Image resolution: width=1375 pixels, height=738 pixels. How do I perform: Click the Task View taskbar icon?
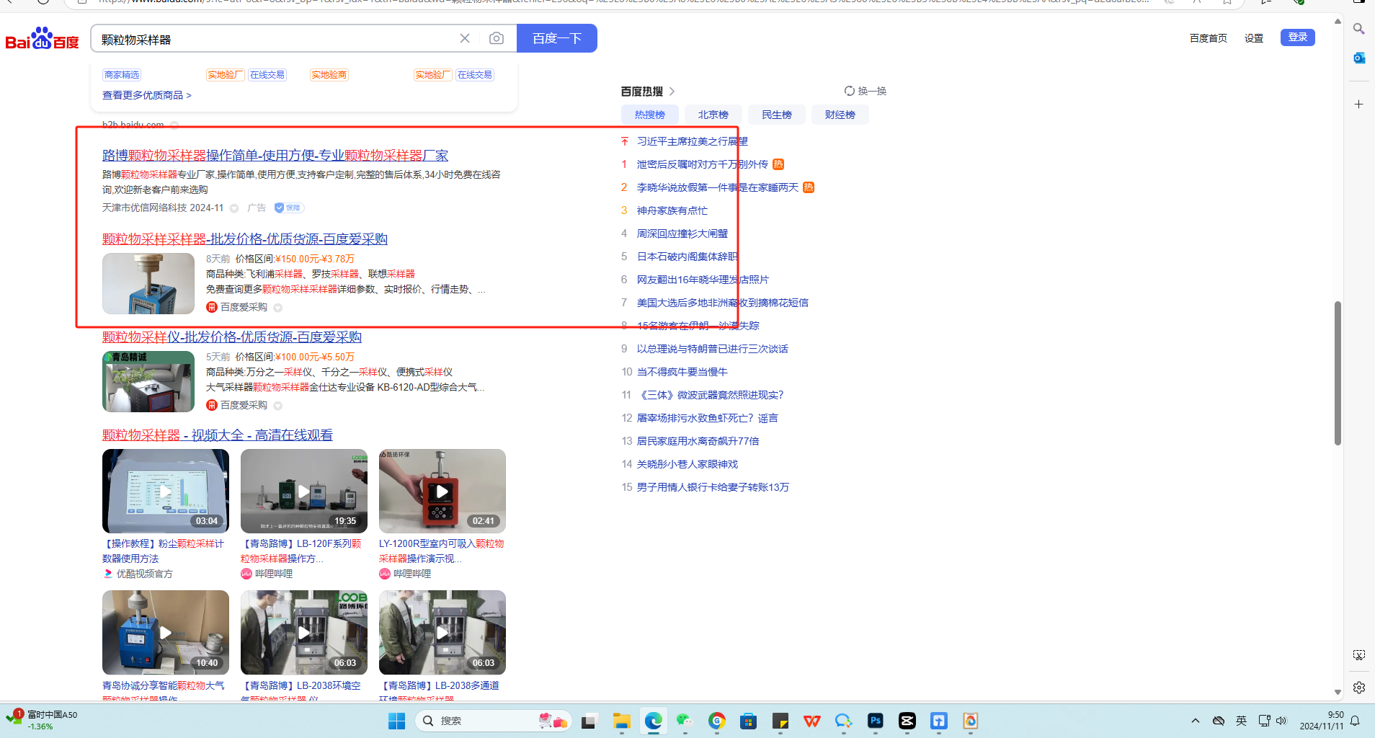pos(589,721)
